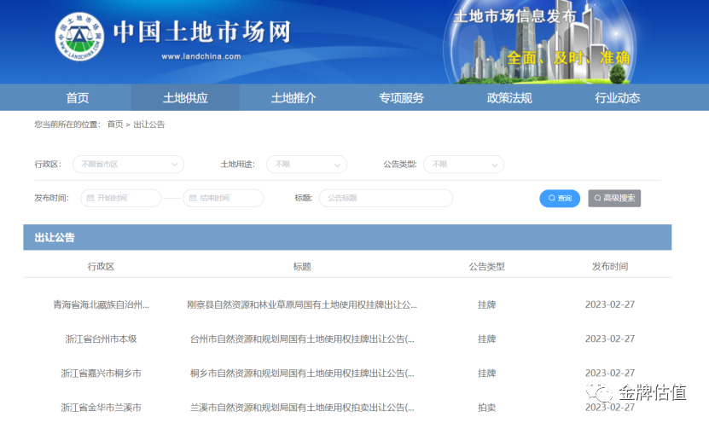Click 青海省海北藏族自治州 region cell
709x423 pixels.
pos(101,304)
